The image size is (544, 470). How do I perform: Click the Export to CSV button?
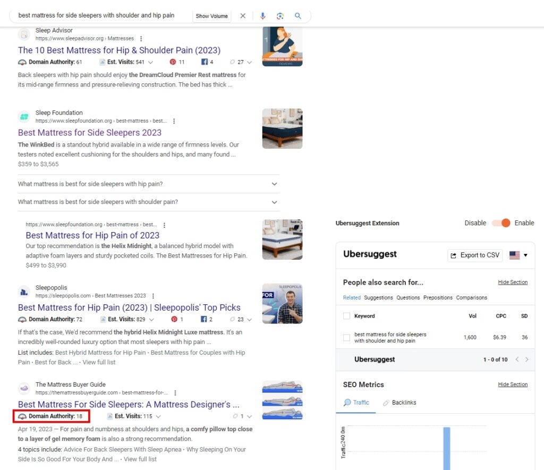tap(475, 255)
